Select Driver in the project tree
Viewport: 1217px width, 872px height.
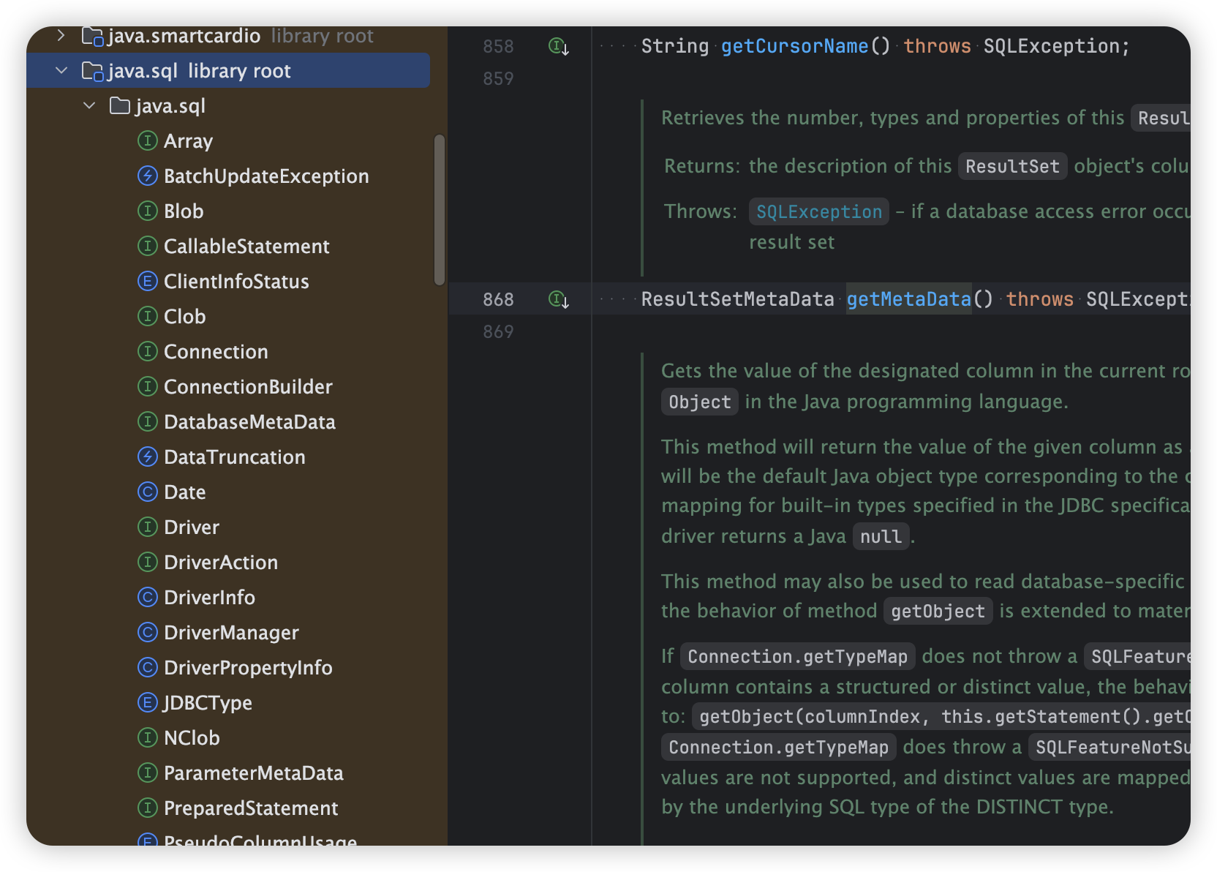pos(192,527)
